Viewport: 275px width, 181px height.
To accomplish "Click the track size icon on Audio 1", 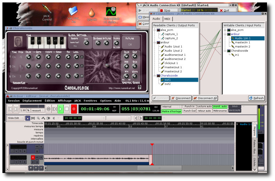I will (x=12, y=162).
